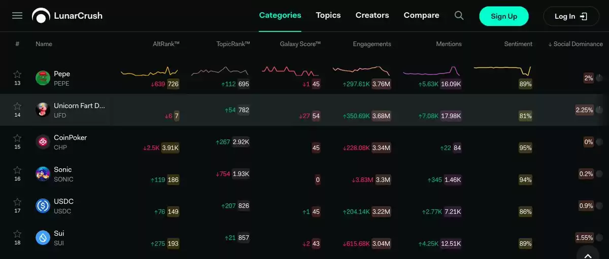Favorite Pepe with the star
This screenshot has width=609, height=259.
click(x=17, y=74)
